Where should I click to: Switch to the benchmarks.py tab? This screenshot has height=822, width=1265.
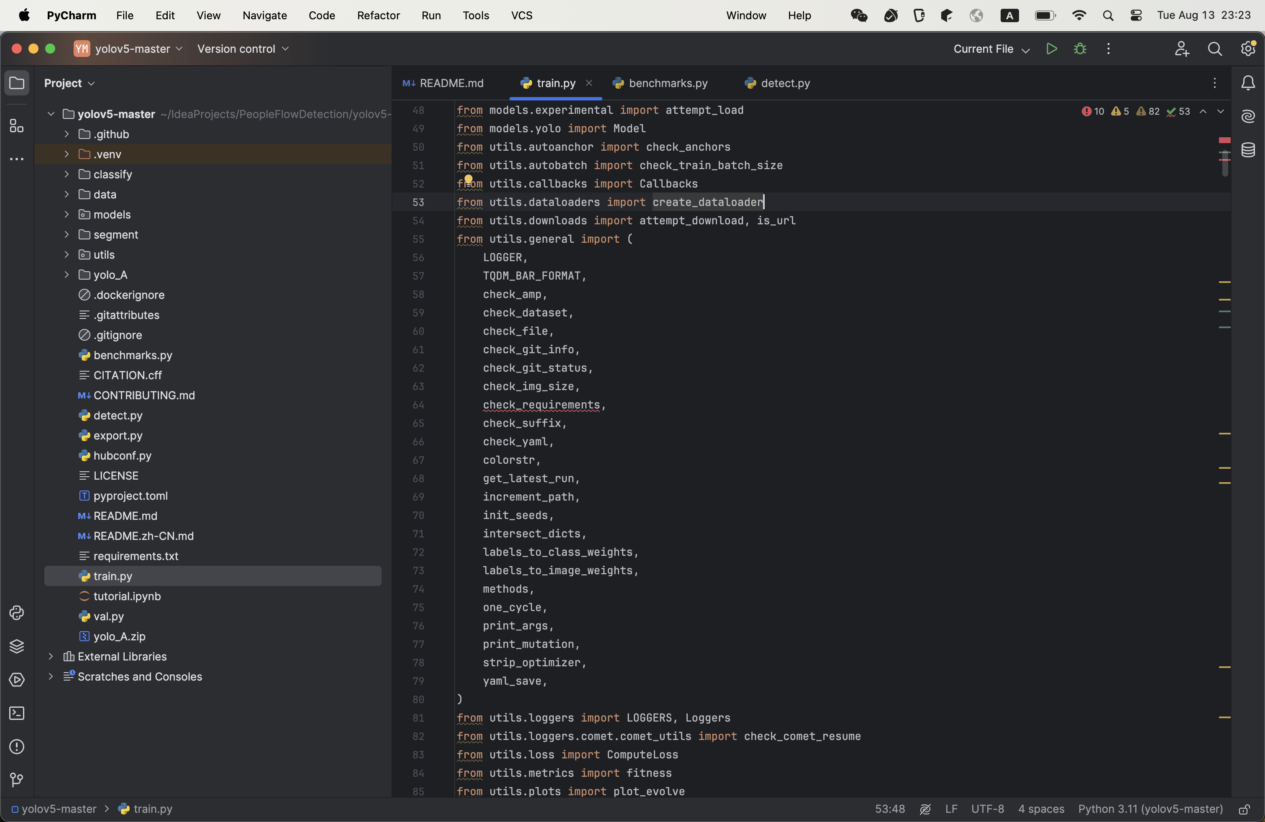pyautogui.click(x=660, y=83)
